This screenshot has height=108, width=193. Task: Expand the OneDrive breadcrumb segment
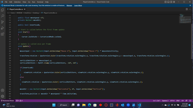tap(27, 13)
